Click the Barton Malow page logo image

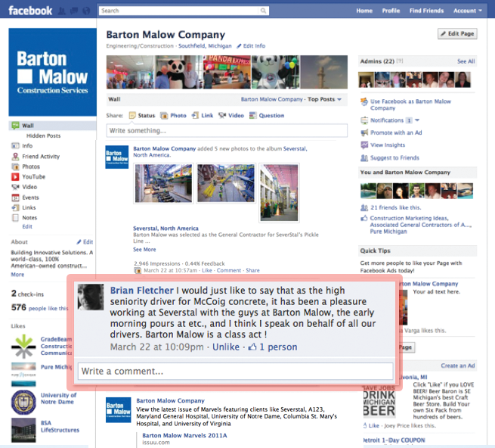[x=52, y=72]
